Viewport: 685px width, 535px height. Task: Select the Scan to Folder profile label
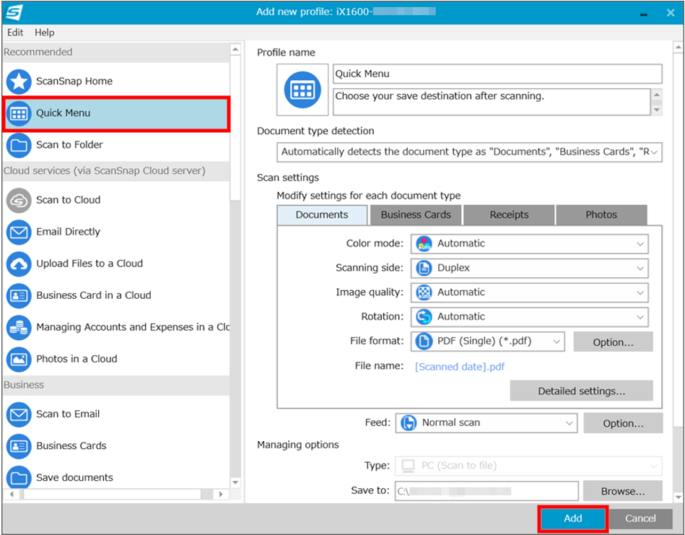[69, 144]
